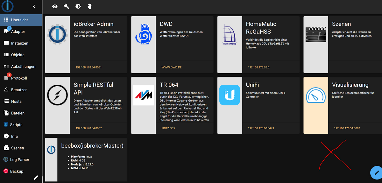Open Szenen in the sidebar
The height and width of the screenshot is (183, 382).
[x=21, y=148]
